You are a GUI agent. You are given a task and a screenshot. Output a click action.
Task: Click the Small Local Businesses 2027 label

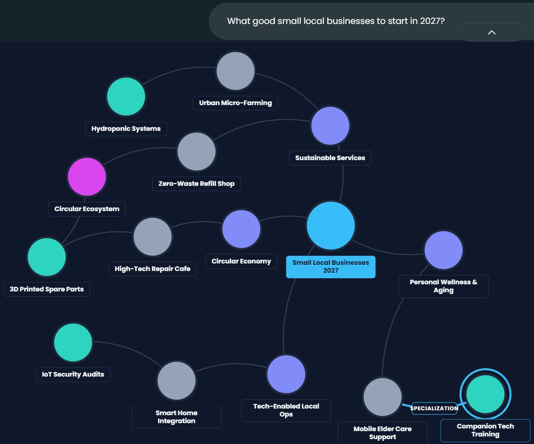(x=331, y=267)
